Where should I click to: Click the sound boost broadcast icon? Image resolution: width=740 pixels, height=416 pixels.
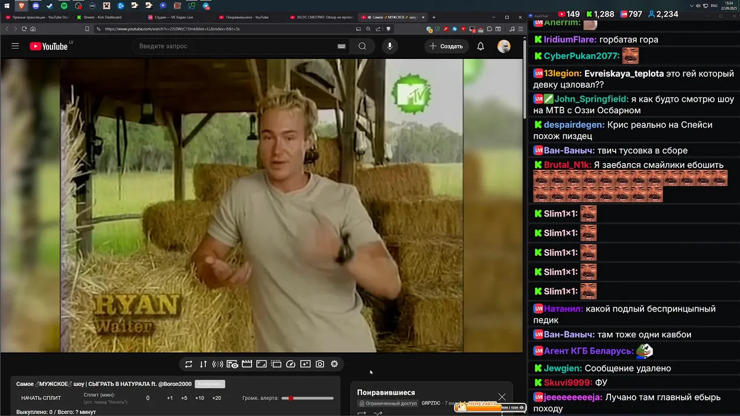click(x=218, y=364)
